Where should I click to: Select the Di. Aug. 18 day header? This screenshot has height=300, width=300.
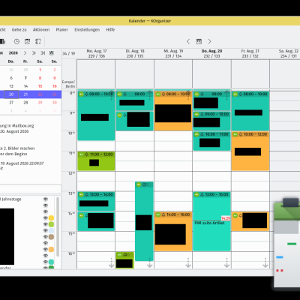point(135,53)
